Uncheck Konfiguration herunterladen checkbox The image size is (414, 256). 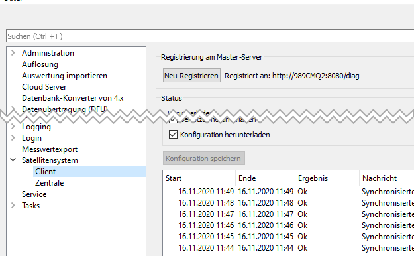[x=173, y=135]
